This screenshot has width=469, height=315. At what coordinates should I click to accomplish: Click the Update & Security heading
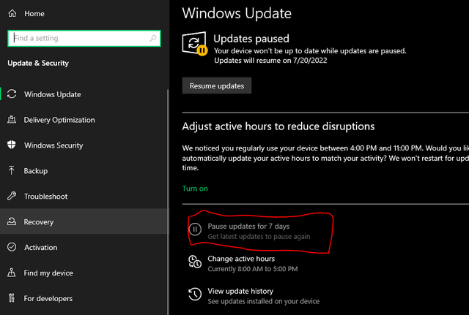[x=38, y=64]
